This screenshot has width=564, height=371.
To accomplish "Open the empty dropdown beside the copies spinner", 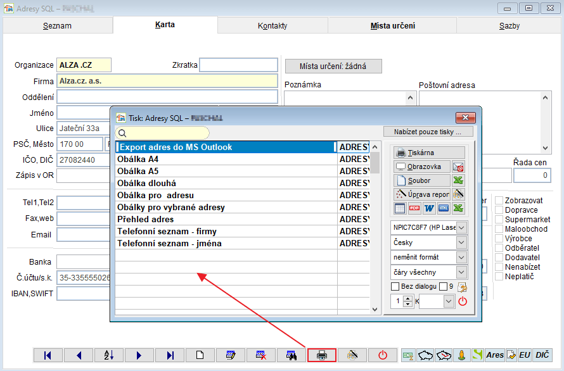I will (x=449, y=301).
